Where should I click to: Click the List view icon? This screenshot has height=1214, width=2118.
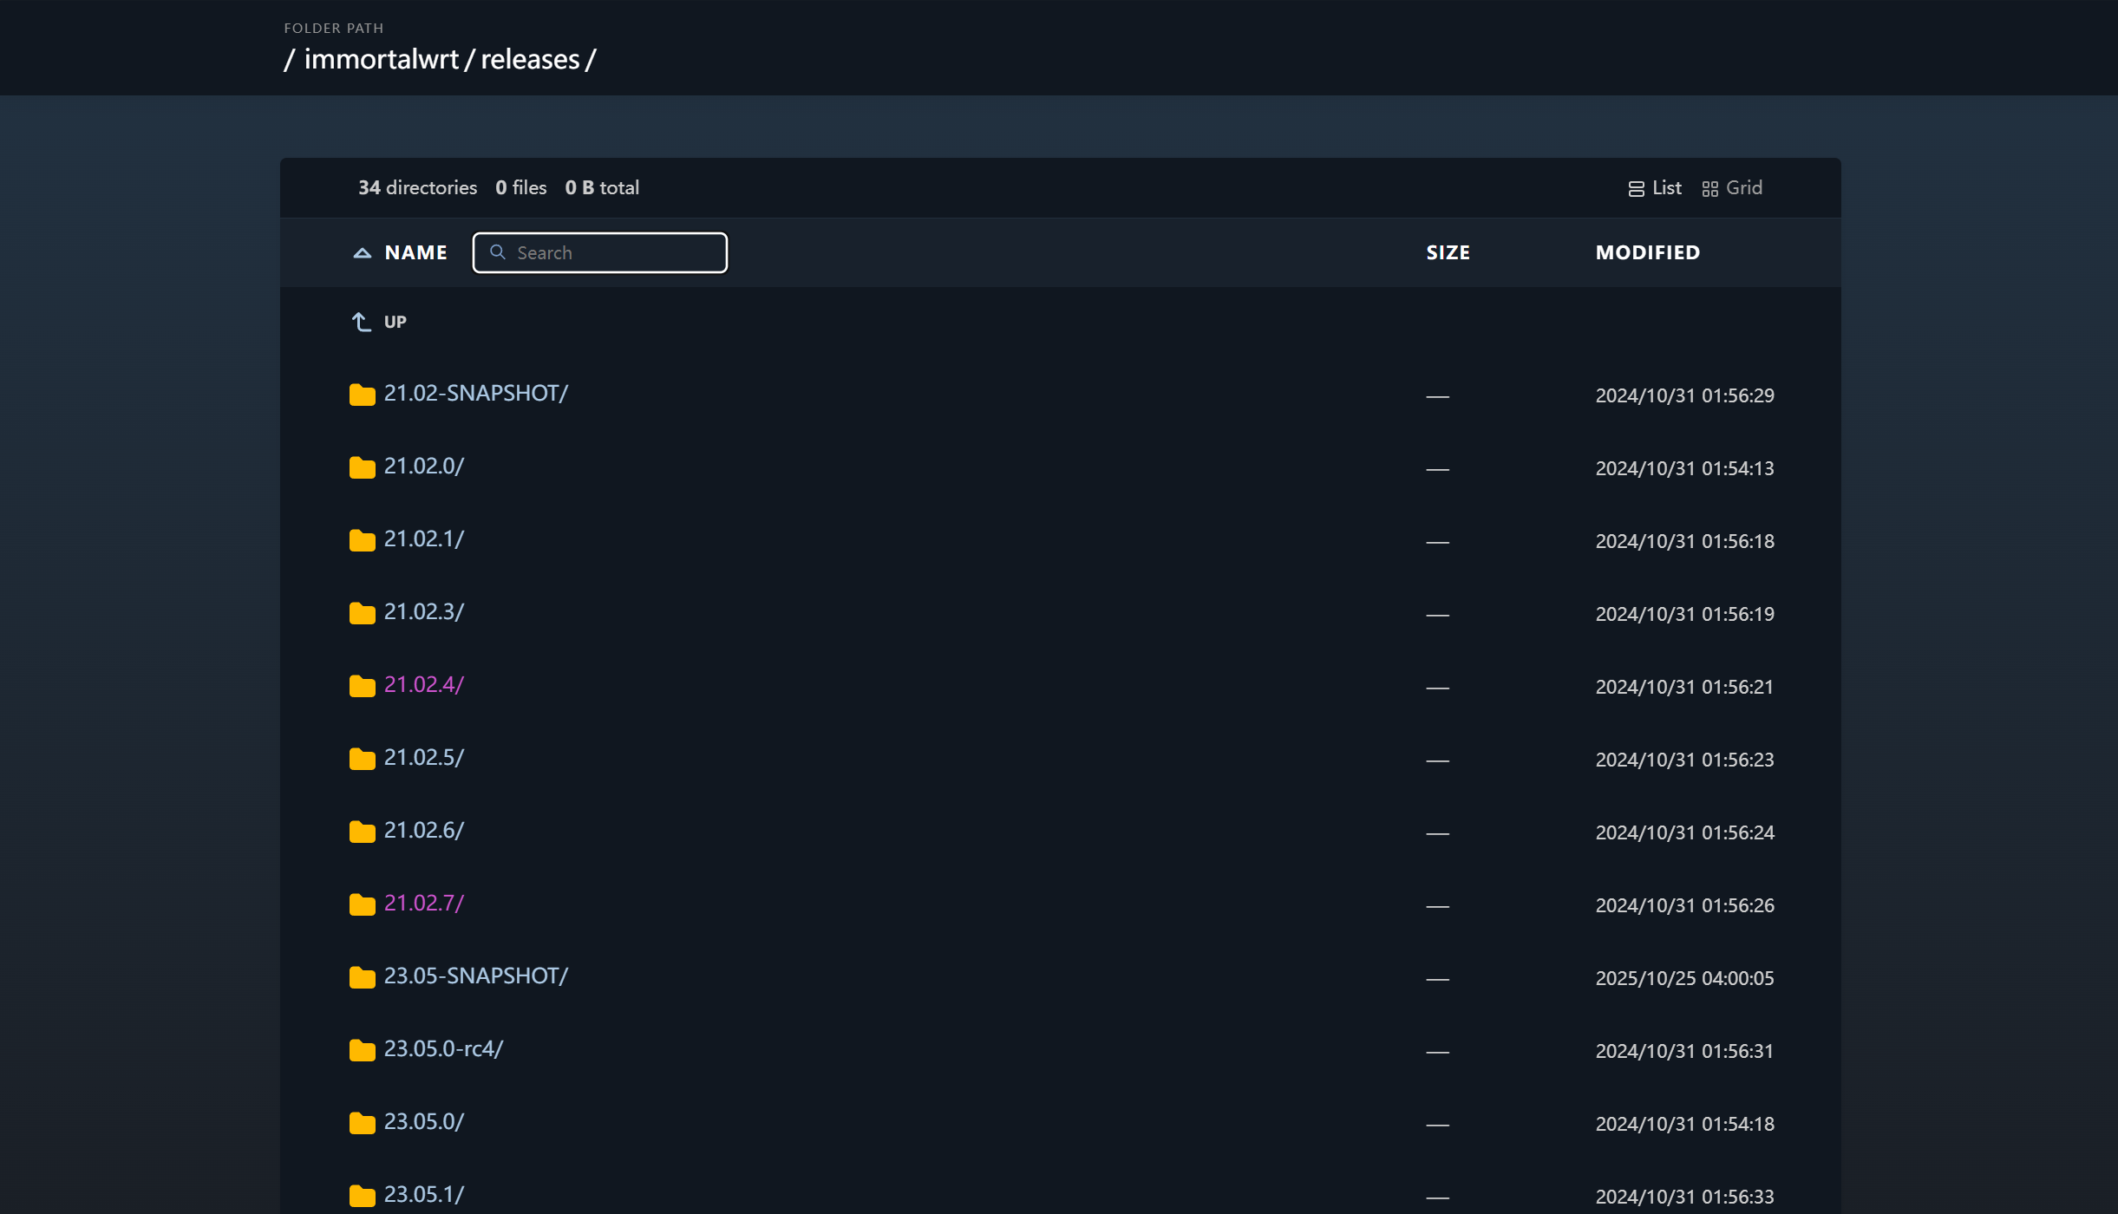pos(1636,189)
